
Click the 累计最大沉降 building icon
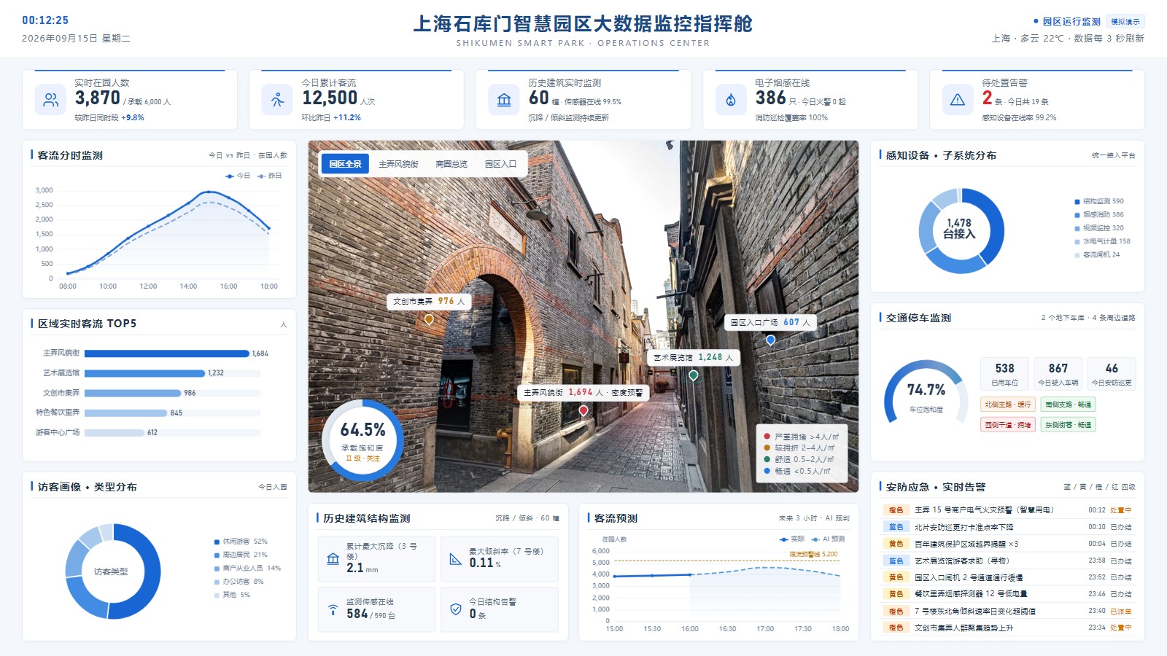333,559
